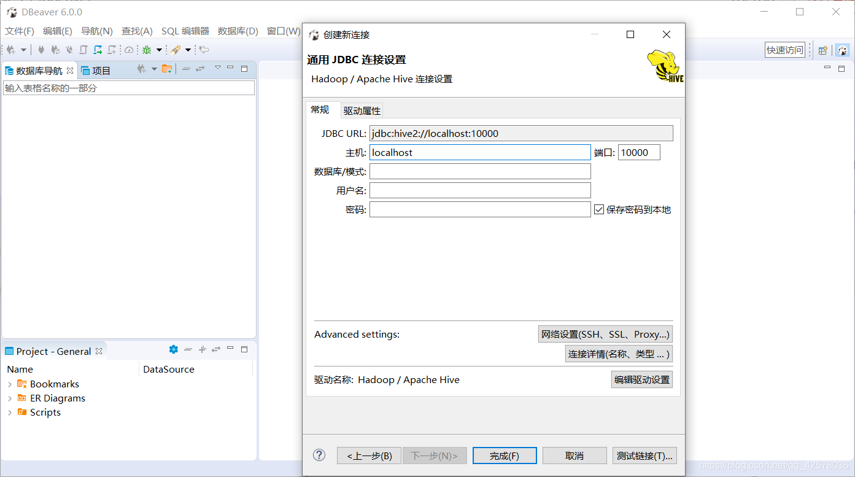Click the new connection plug icon in main toolbar
855x477 pixels.
coord(11,50)
